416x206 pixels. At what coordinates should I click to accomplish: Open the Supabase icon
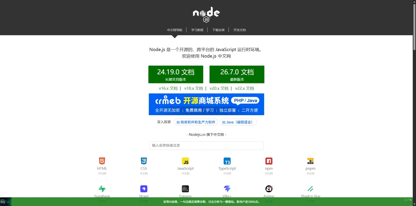(102, 189)
